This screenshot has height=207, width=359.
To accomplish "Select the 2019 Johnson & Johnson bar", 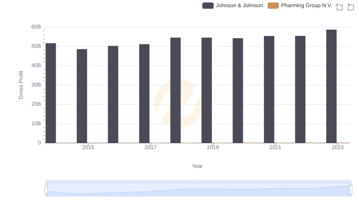I will (207, 90).
